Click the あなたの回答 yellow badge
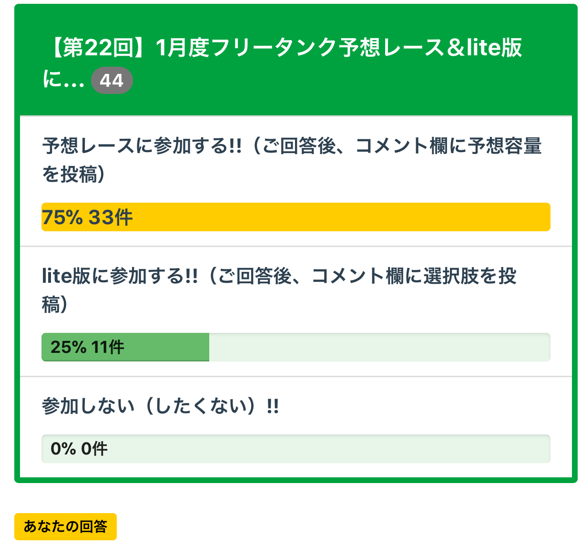Viewport: 581px width, 546px height. click(x=65, y=526)
